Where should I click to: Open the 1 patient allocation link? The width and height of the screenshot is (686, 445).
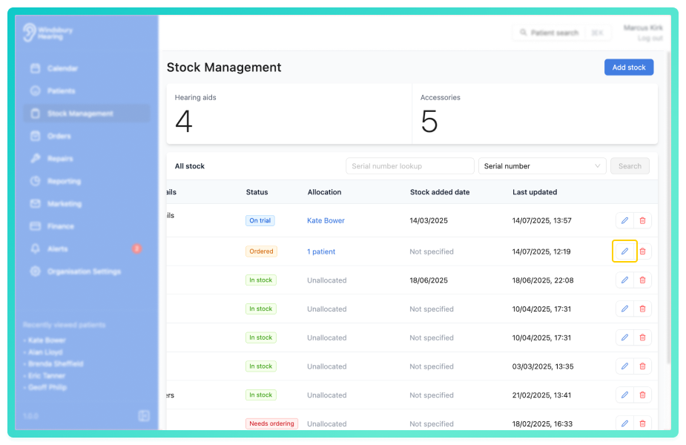pyautogui.click(x=320, y=251)
